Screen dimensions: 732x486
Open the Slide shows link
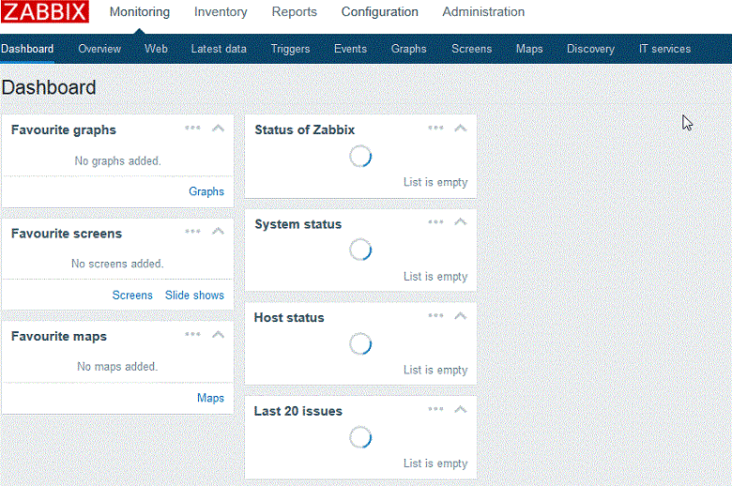click(x=194, y=295)
